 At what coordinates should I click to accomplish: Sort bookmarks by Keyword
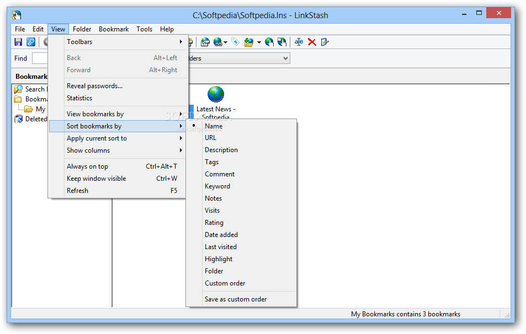(241, 186)
